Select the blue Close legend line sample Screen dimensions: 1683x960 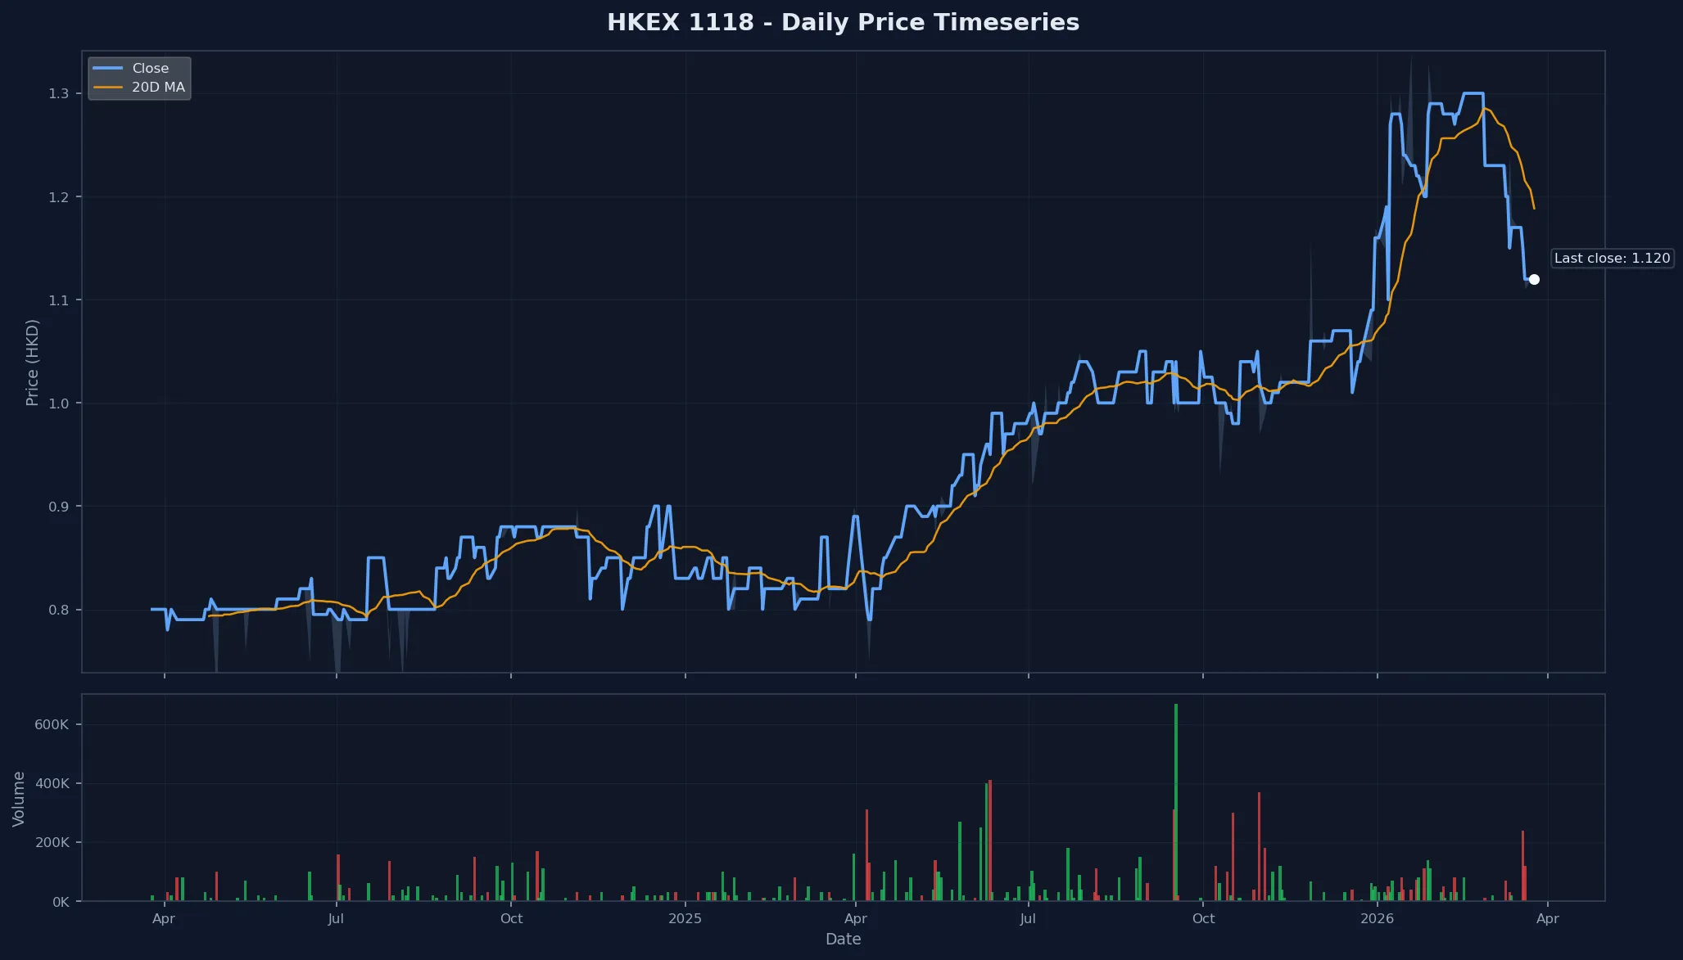(x=108, y=68)
